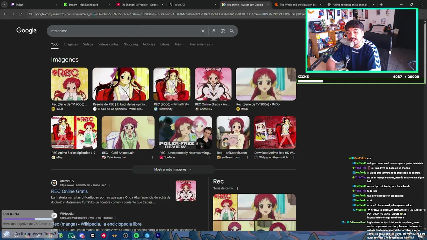Go to Google home via the logo
Screen dimensions: 427x240
click(x=26, y=31)
